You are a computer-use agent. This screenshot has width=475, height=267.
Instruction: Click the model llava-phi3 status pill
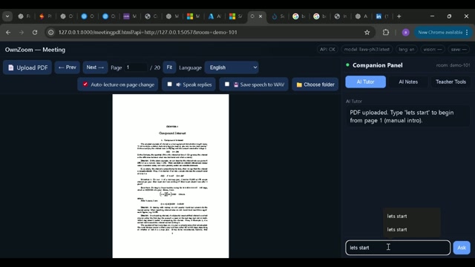367,50
